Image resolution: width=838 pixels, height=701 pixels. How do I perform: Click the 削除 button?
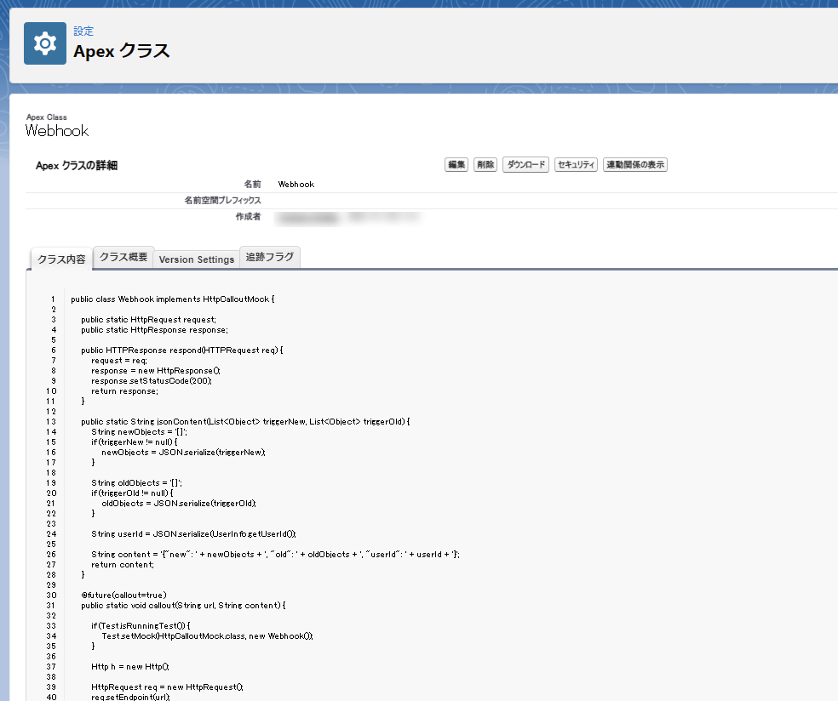tap(485, 164)
